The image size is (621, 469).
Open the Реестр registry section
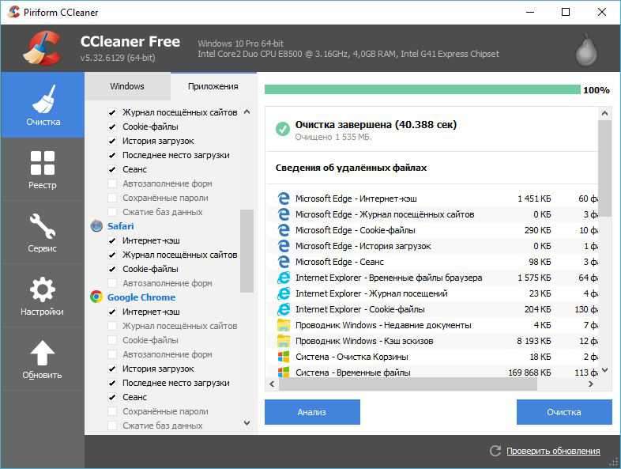click(43, 170)
